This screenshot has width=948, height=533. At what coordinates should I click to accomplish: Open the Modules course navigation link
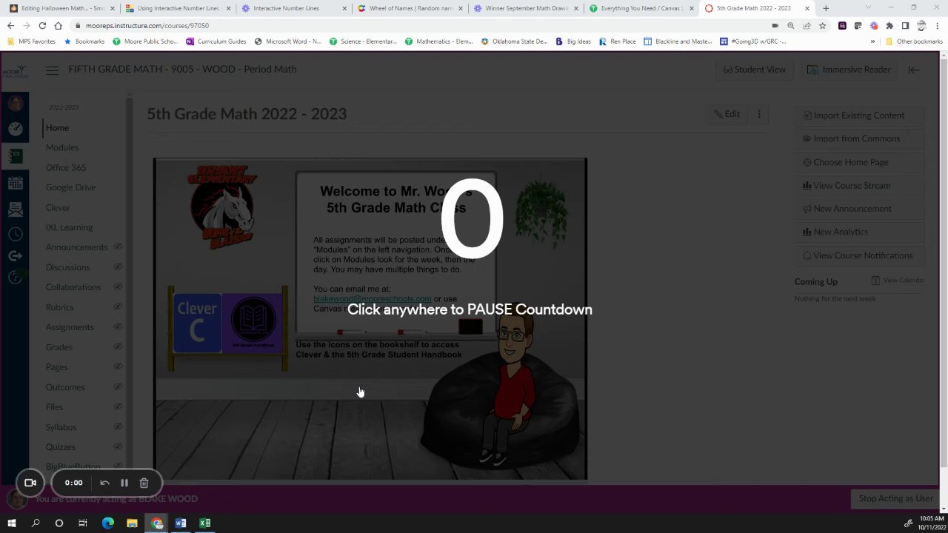[x=62, y=147]
